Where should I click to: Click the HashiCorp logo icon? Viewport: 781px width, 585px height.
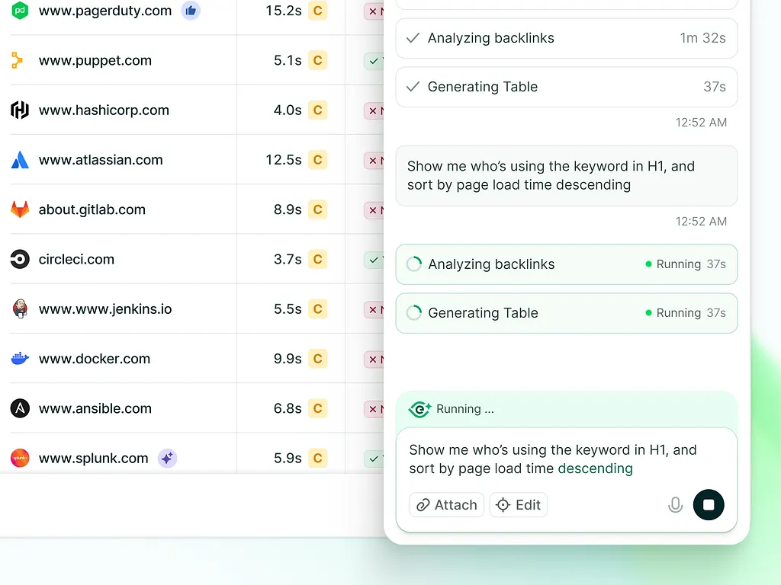20,110
